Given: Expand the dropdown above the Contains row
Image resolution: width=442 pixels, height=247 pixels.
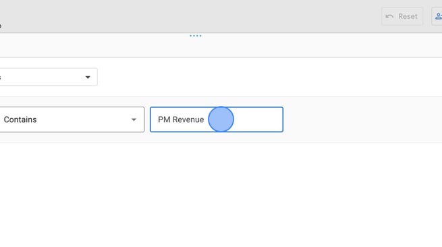Looking at the screenshot, I should (49, 77).
